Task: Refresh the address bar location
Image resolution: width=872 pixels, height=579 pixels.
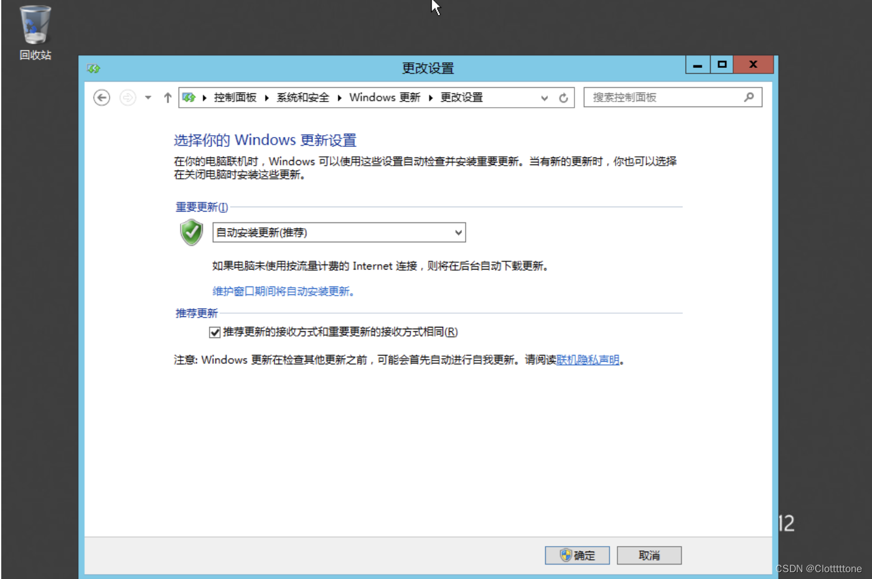Action: [x=563, y=98]
